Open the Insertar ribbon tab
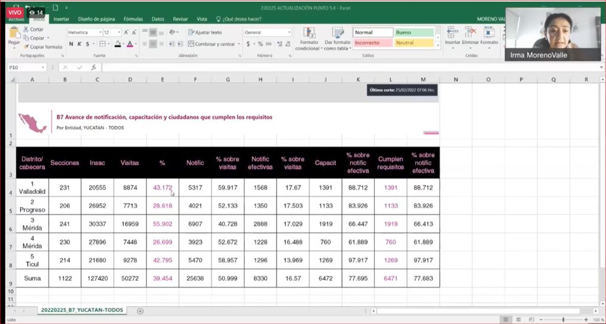 61,19
